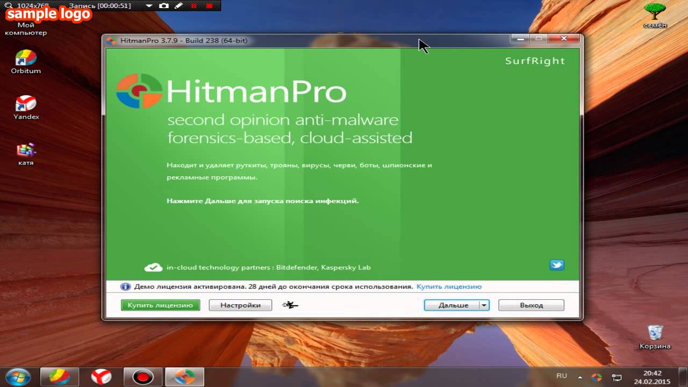Minimize the HitmanPro window

coord(520,39)
